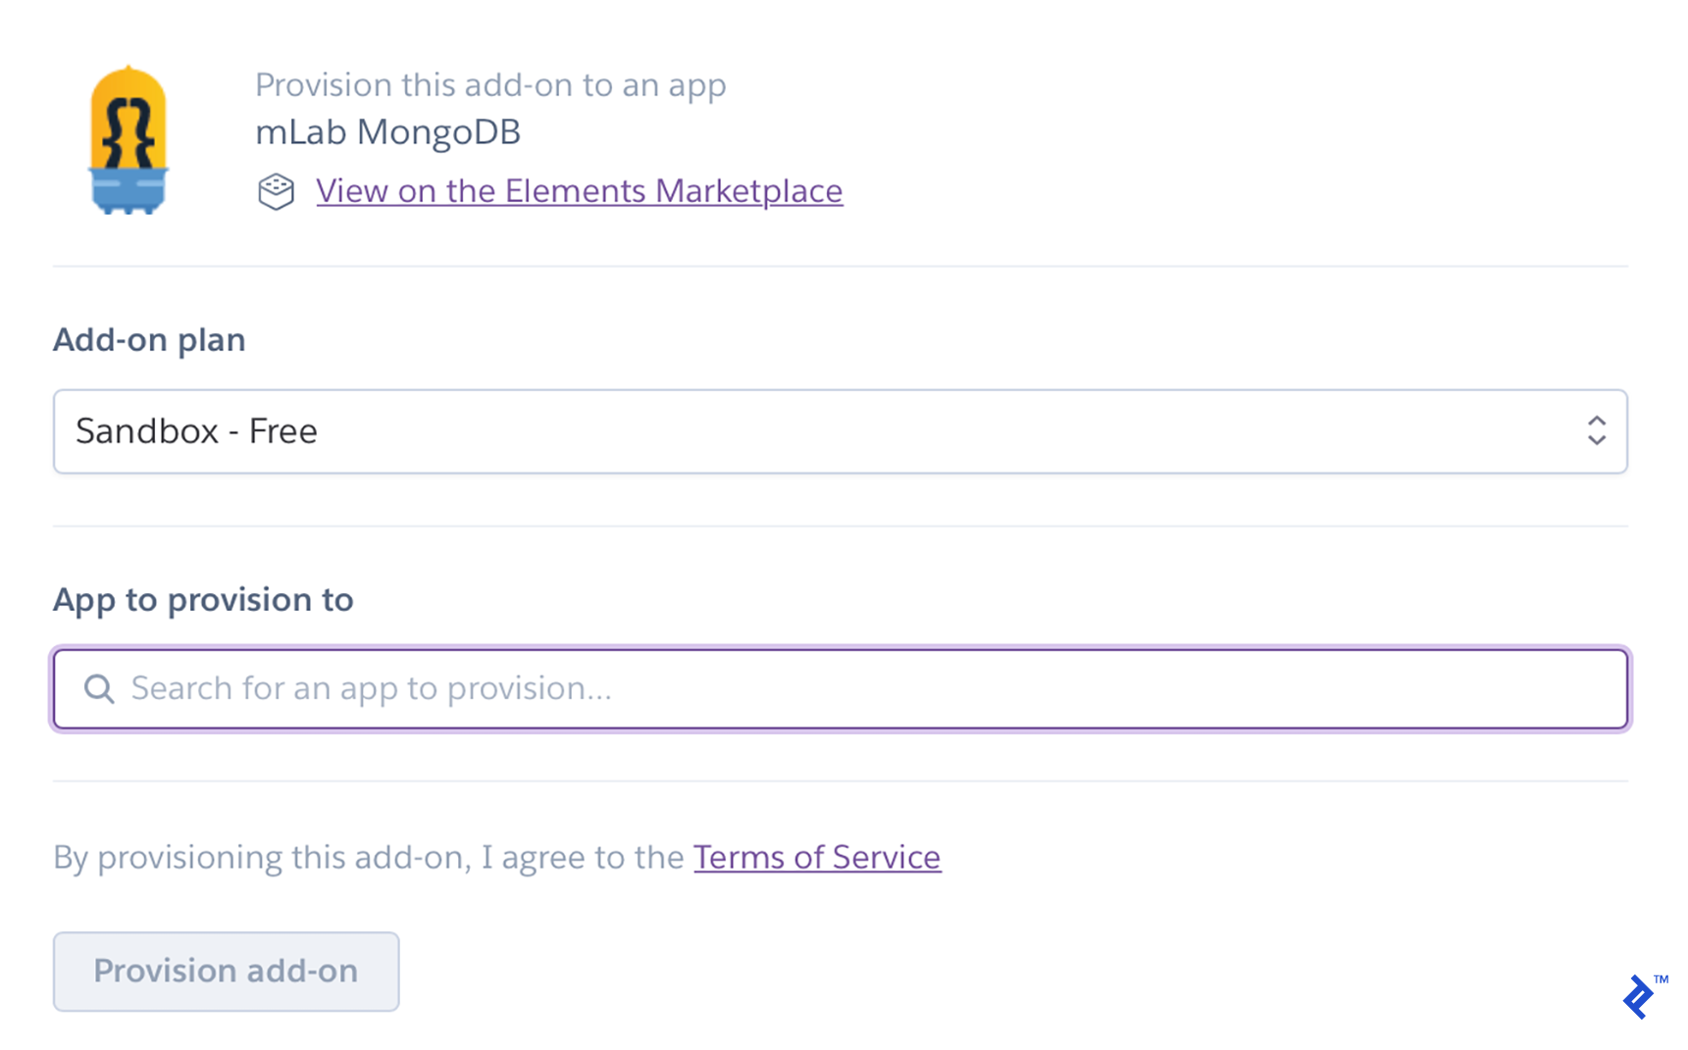Open the Elements Marketplace page
Screen dimensions: 1688x1050
click(579, 190)
